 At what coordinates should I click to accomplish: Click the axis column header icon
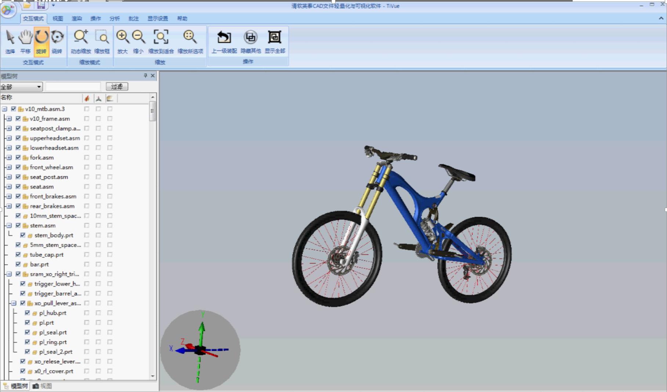[x=98, y=98]
